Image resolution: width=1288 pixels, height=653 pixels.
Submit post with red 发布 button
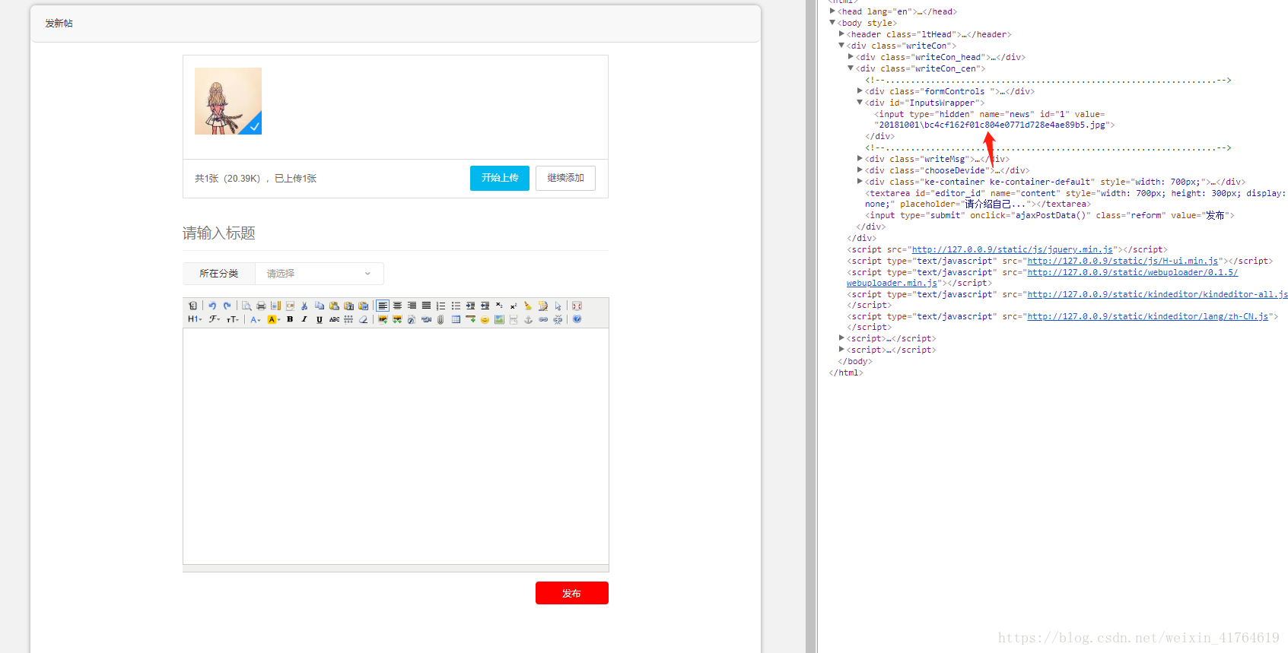click(572, 593)
